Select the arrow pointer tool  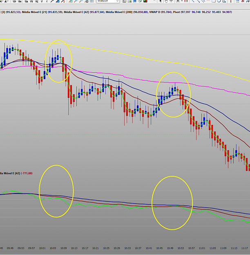click(x=161, y=1)
